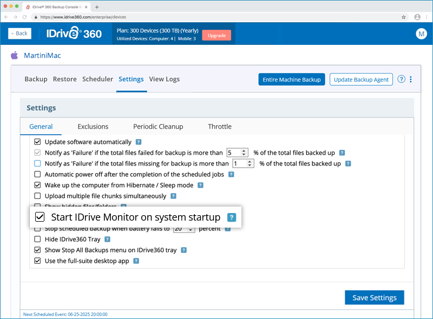The image size is (433, 319).
Task: Disable Update software automatically checkbox
Action: click(37, 142)
